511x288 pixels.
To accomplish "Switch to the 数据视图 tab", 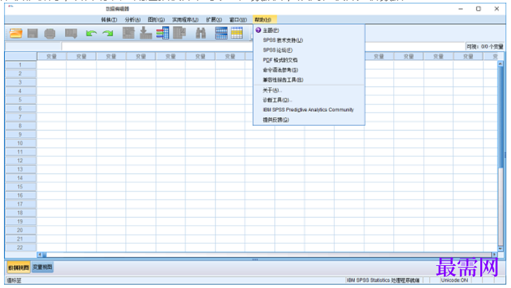I will (19, 267).
